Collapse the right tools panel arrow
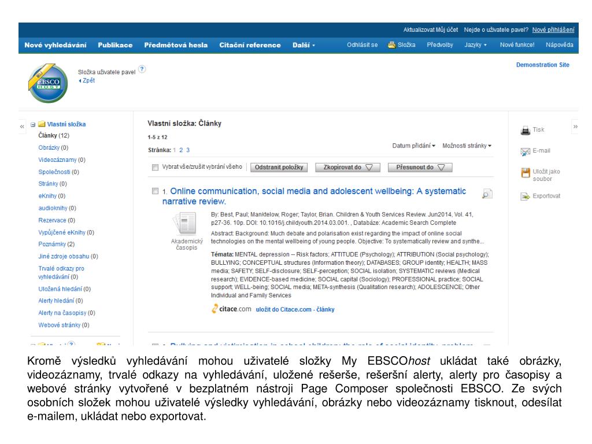 (x=575, y=127)
